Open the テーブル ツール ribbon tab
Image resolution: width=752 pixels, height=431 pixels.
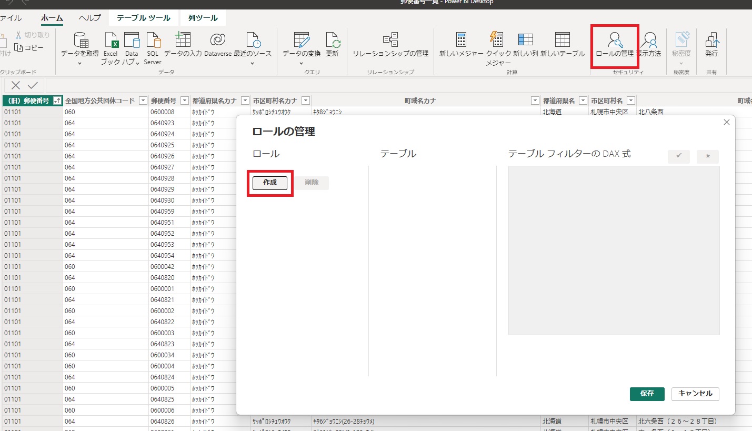tap(144, 18)
